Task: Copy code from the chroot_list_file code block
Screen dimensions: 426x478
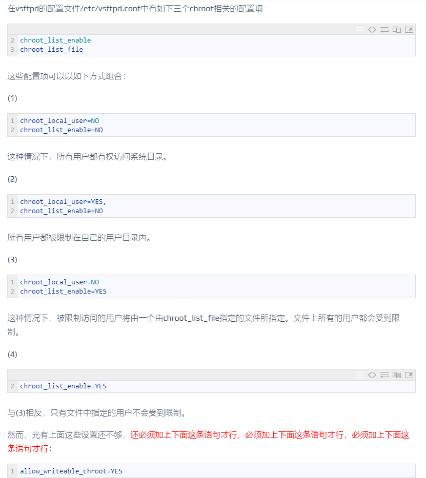Action: 397,30
